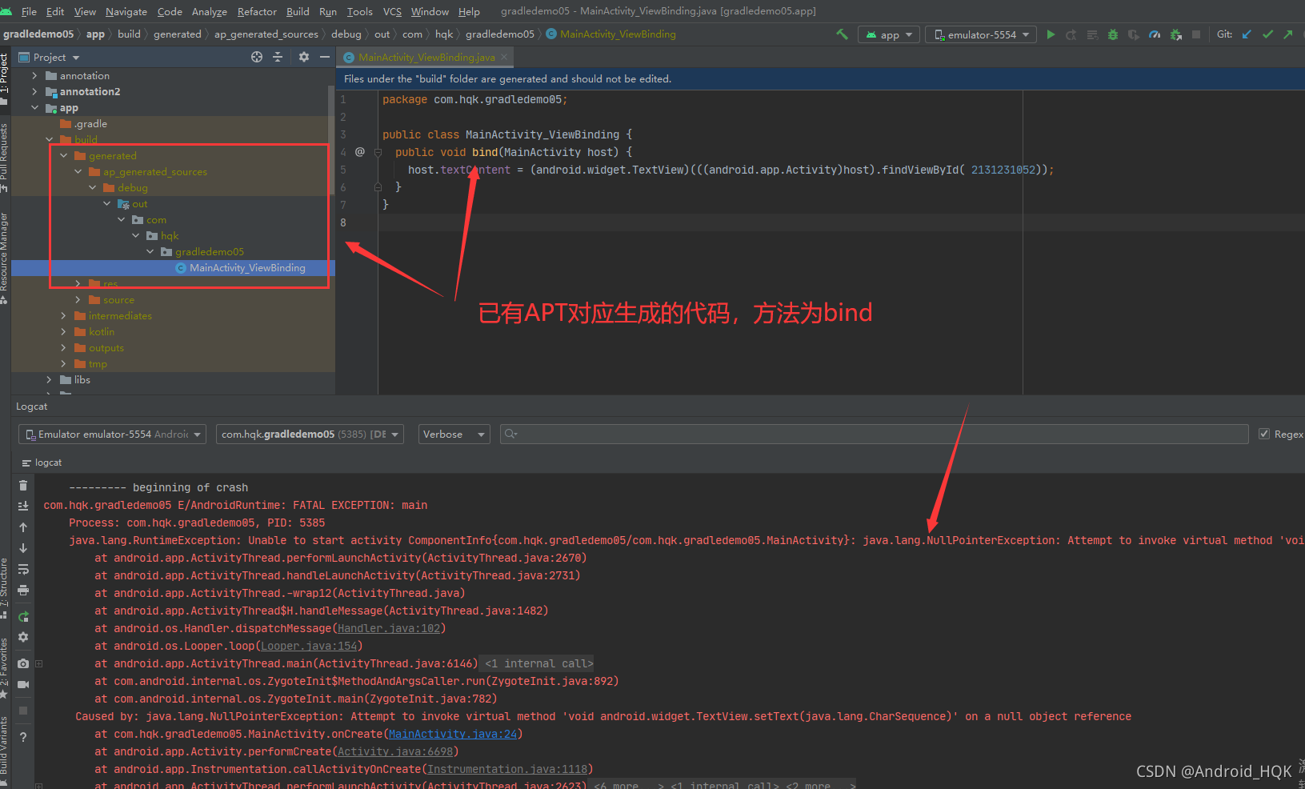Viewport: 1305px width, 789px height.
Task: Open Activity.java:6698 link in stack trace
Action: (395, 751)
